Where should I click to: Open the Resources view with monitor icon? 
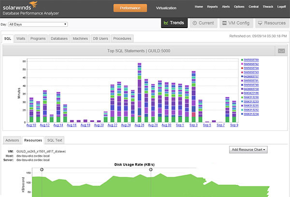tap(270, 23)
